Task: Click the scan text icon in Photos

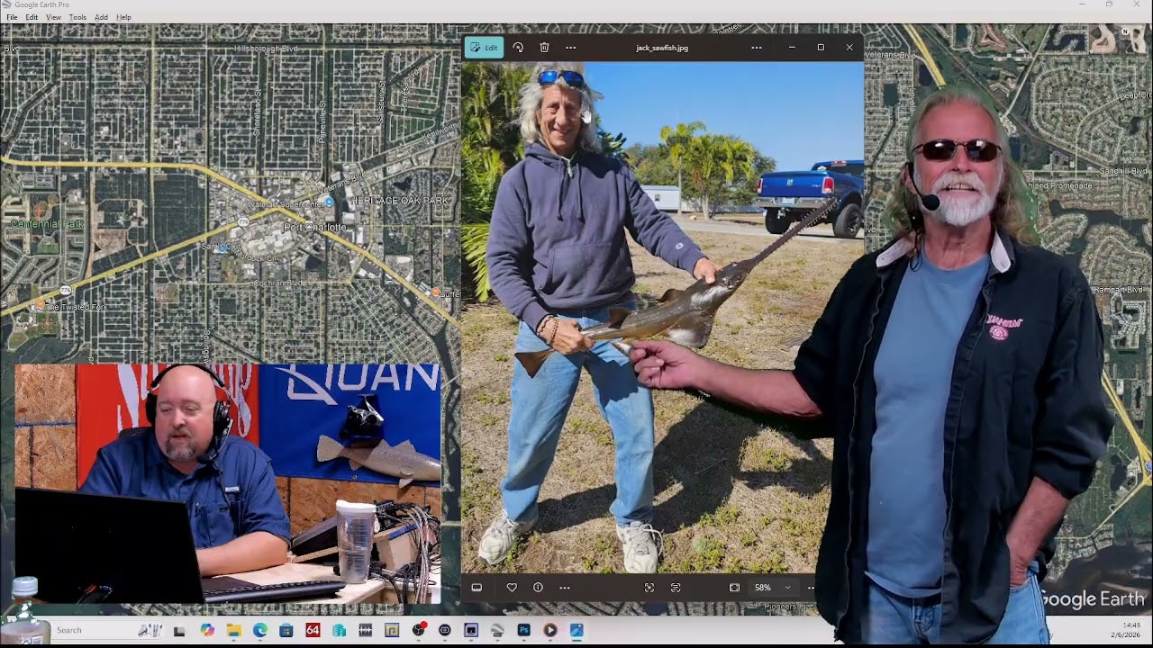Action: click(x=676, y=588)
